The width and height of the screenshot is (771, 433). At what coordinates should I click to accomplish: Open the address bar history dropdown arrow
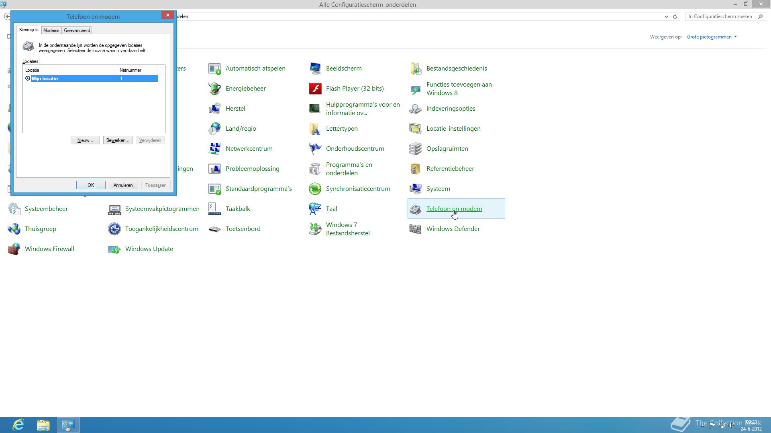(x=666, y=17)
